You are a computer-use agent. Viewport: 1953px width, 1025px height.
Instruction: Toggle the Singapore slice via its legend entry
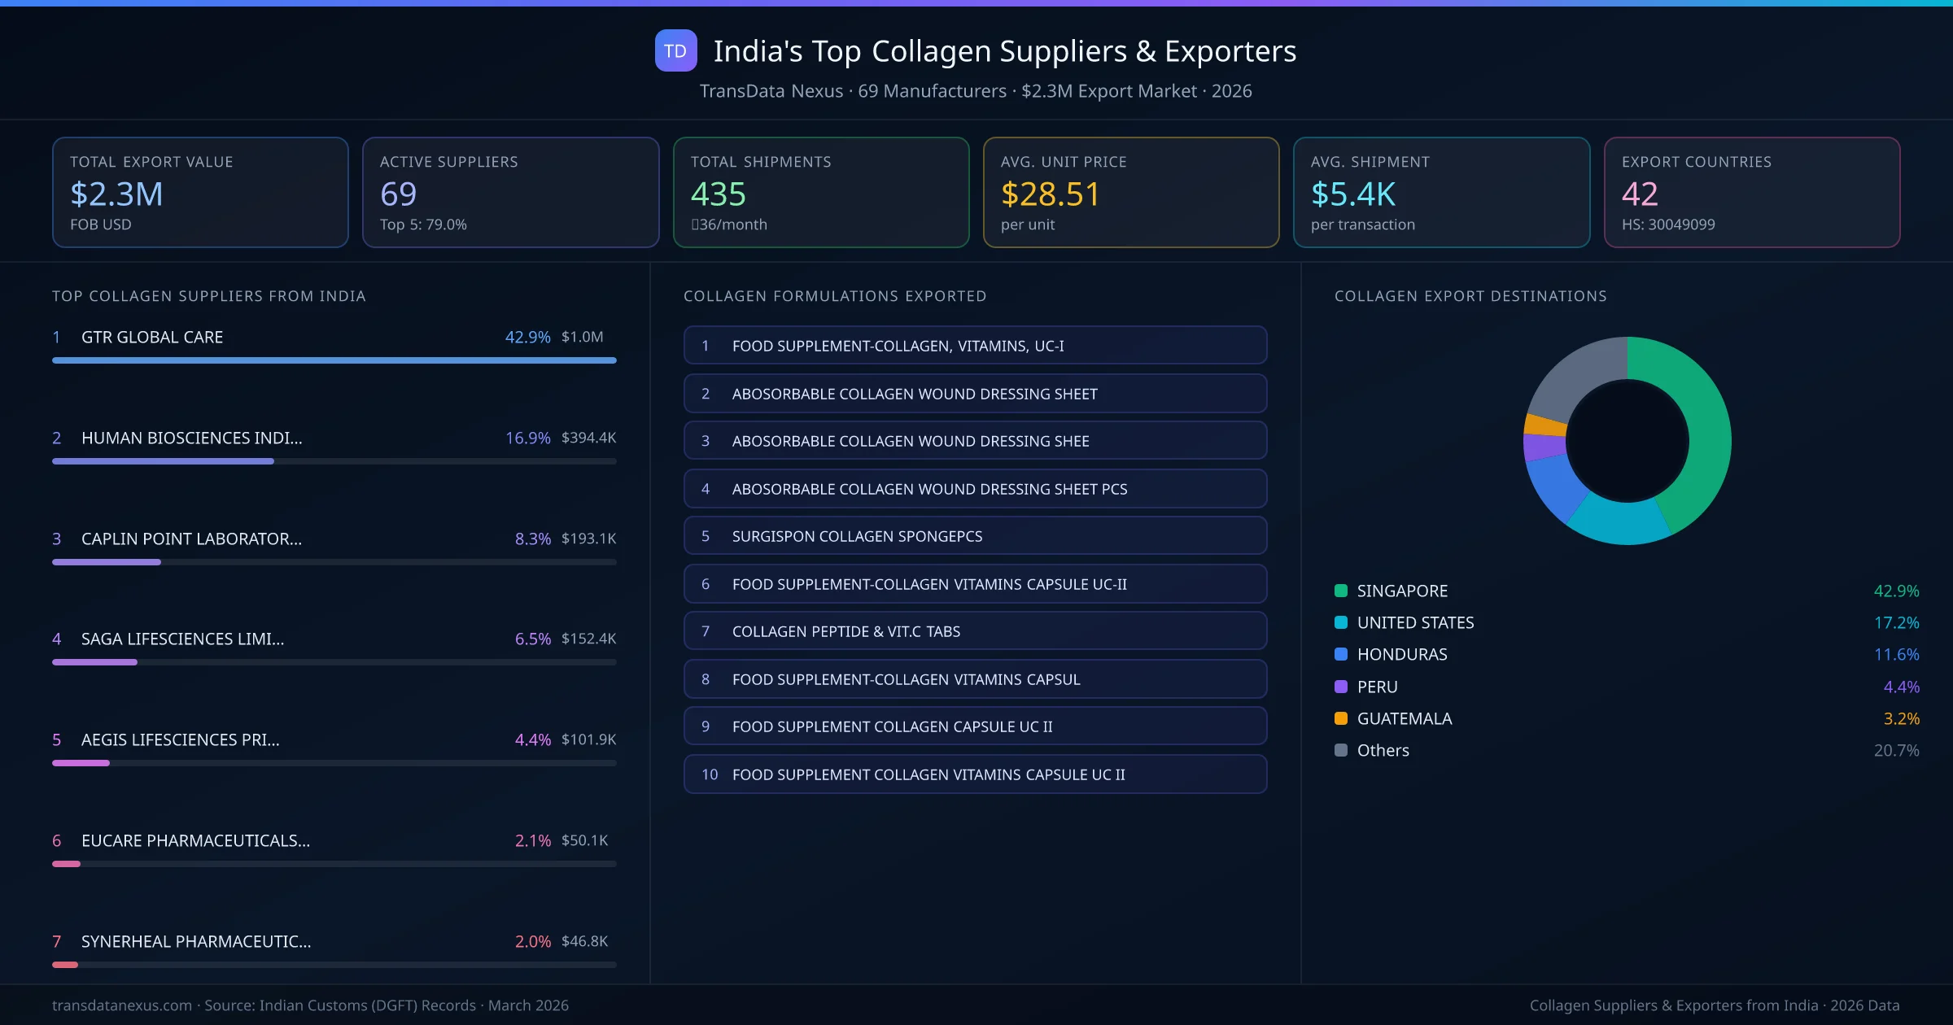(x=1401, y=591)
